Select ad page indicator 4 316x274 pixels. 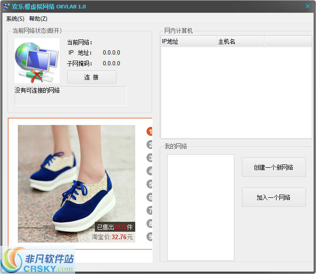coord(149,171)
